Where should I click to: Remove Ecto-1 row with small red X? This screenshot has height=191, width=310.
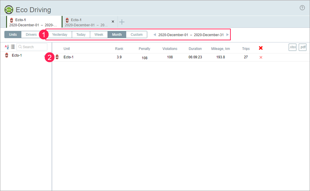[x=261, y=57]
